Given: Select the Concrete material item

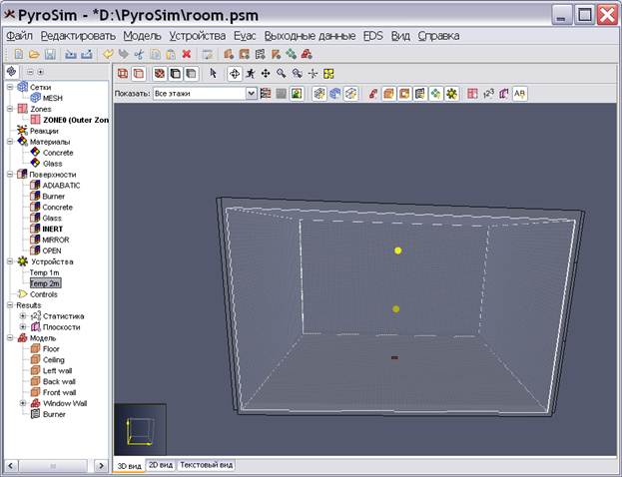Looking at the screenshot, I should pos(58,153).
